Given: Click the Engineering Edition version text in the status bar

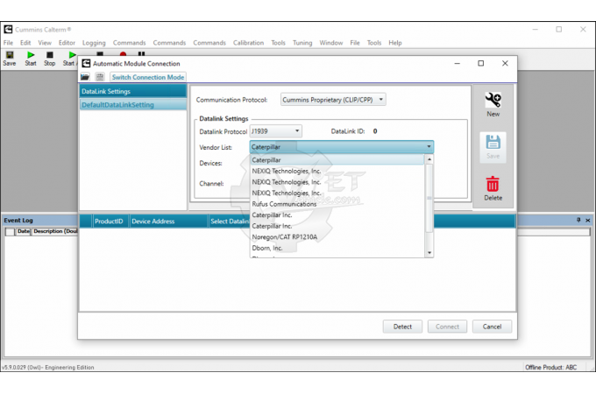Looking at the screenshot, I should point(48,367).
